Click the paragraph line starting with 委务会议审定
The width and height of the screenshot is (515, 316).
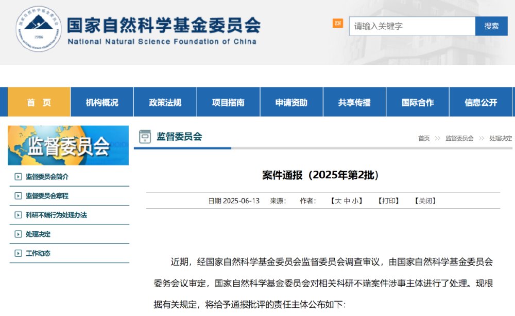(x=323, y=283)
